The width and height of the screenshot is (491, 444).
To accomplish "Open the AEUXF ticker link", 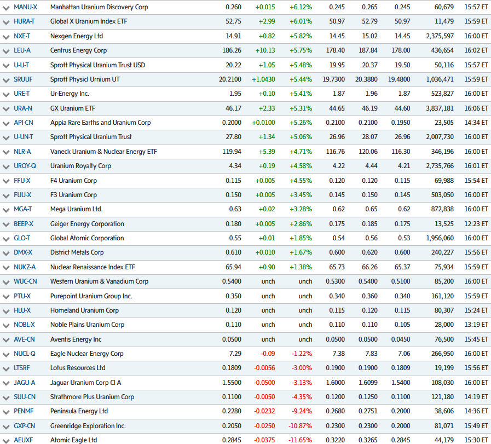I will (23, 440).
